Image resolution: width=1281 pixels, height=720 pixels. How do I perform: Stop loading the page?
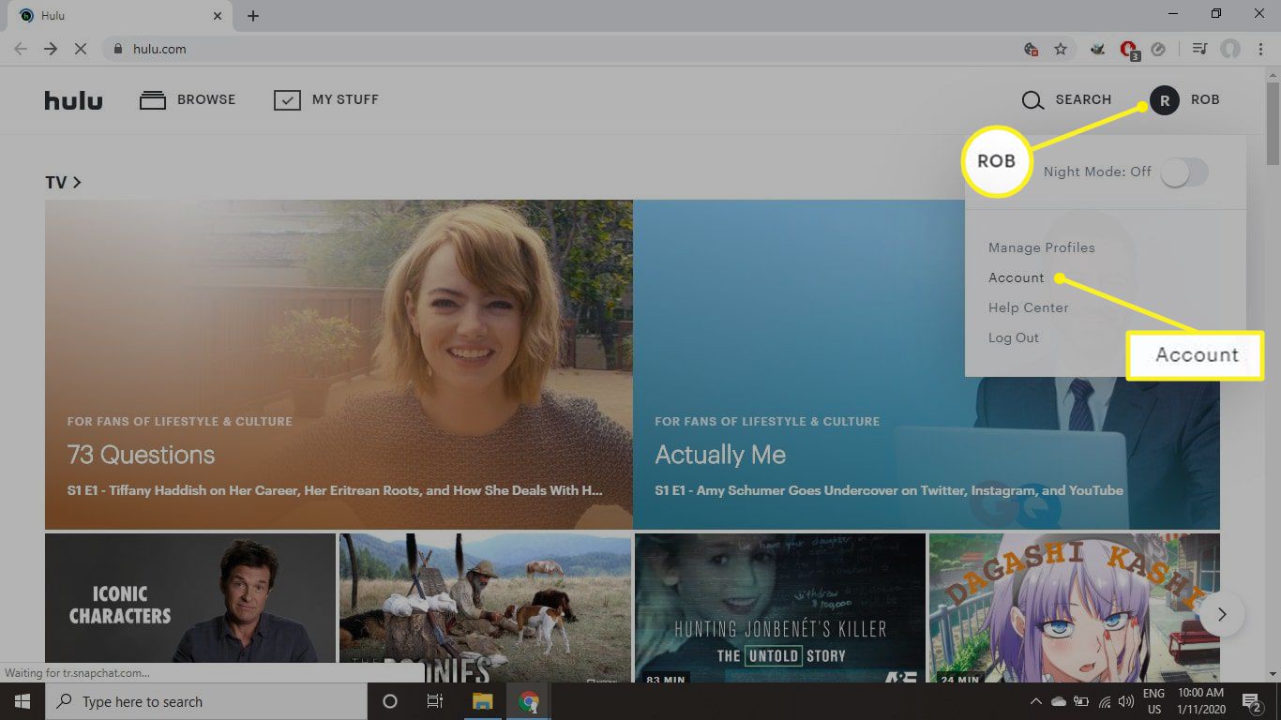[81, 49]
